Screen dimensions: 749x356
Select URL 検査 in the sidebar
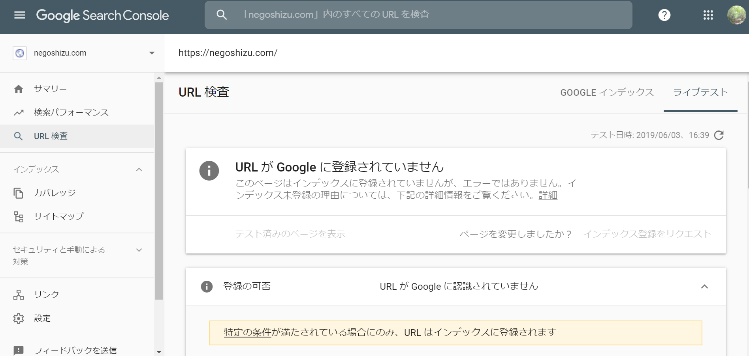coord(77,136)
